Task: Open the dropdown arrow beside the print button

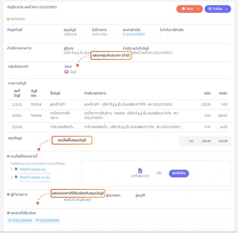Action: (x=198, y=9)
